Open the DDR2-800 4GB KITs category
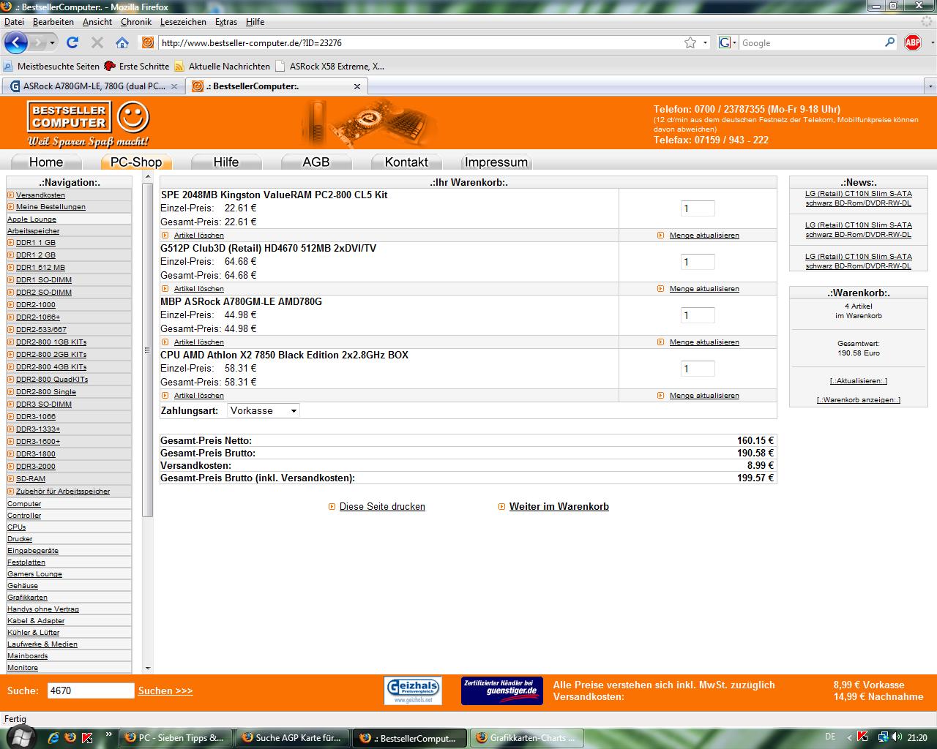 (x=51, y=367)
